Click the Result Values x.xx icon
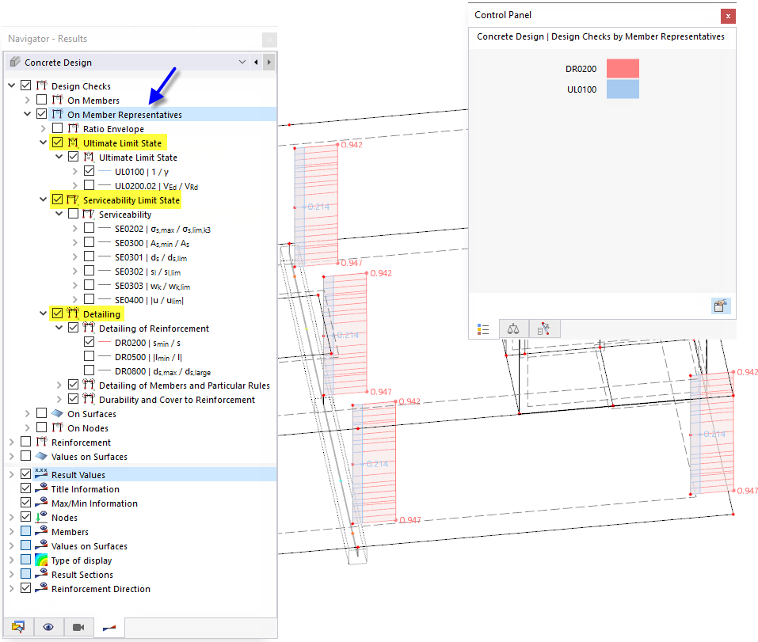 point(41,474)
